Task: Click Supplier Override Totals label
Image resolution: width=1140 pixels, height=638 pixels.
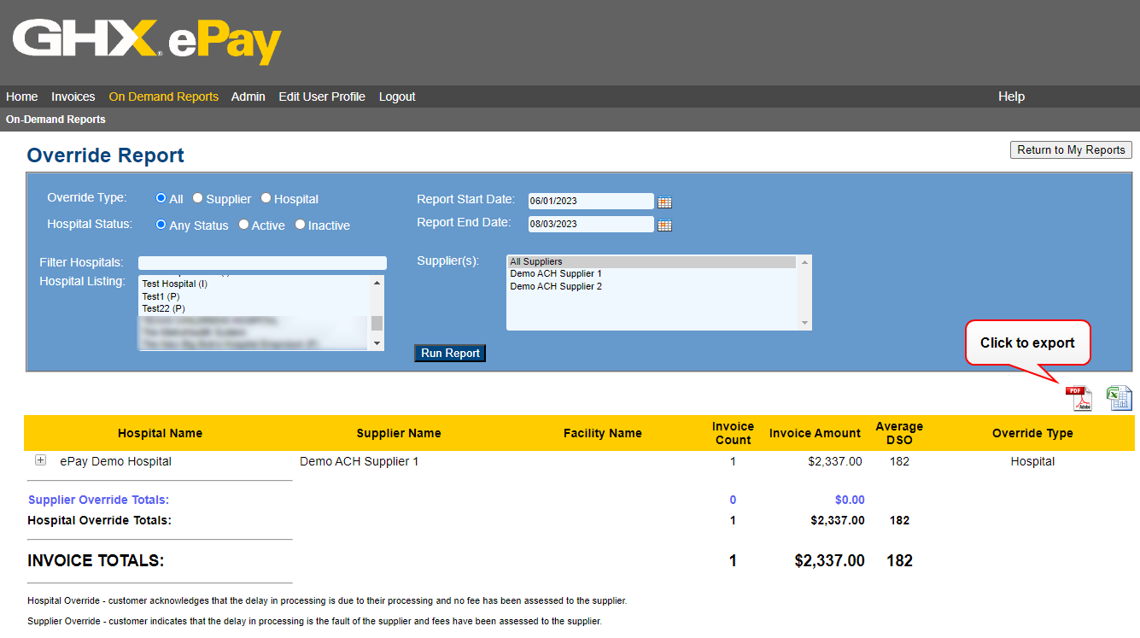Action: (98, 500)
